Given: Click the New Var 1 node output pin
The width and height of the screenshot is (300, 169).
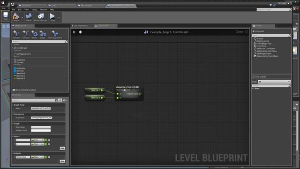Looking at the screenshot, I should (102, 90).
